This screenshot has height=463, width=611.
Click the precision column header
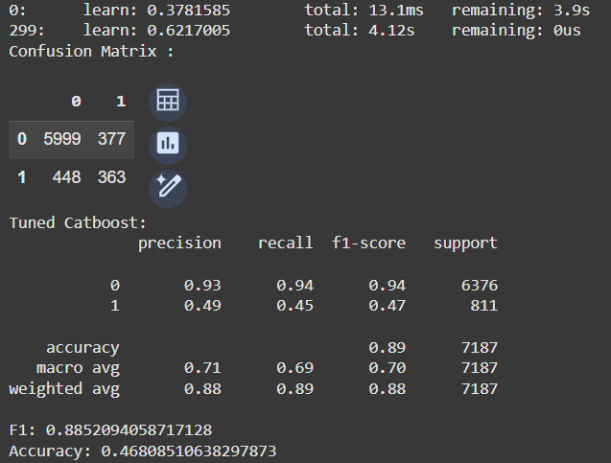click(x=179, y=243)
